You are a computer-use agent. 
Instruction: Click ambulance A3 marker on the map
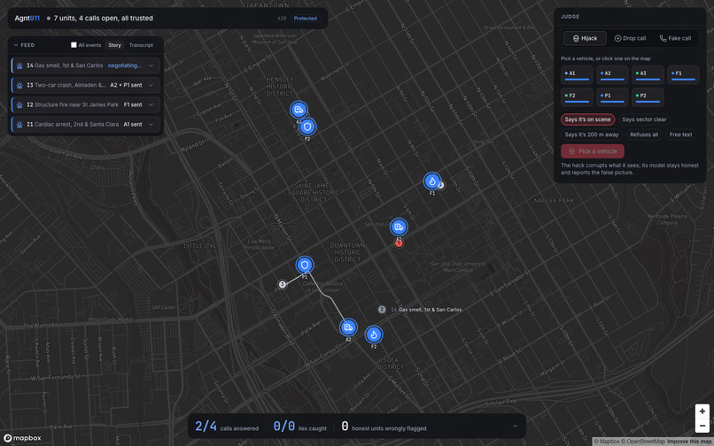pos(299,110)
